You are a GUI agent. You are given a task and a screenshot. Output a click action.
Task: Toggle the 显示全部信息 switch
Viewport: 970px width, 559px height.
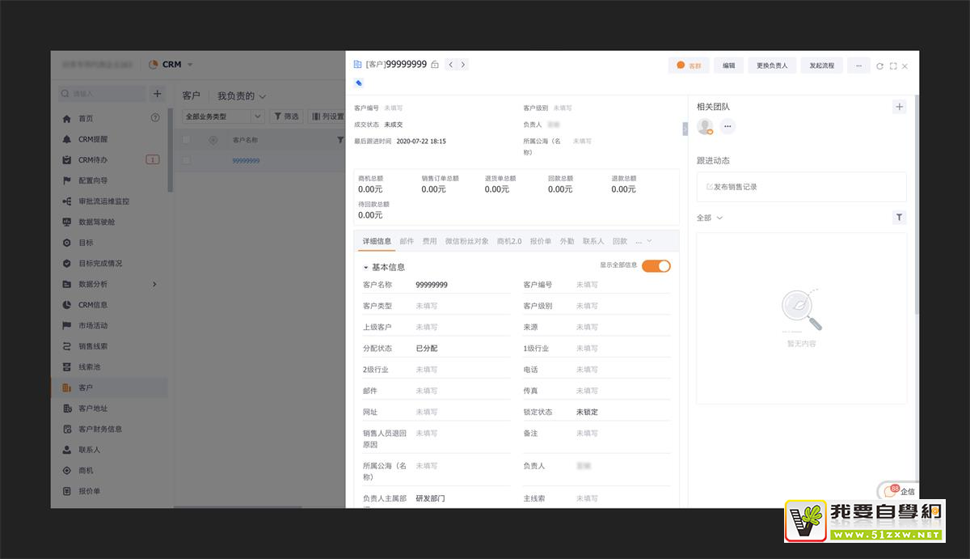(x=656, y=265)
